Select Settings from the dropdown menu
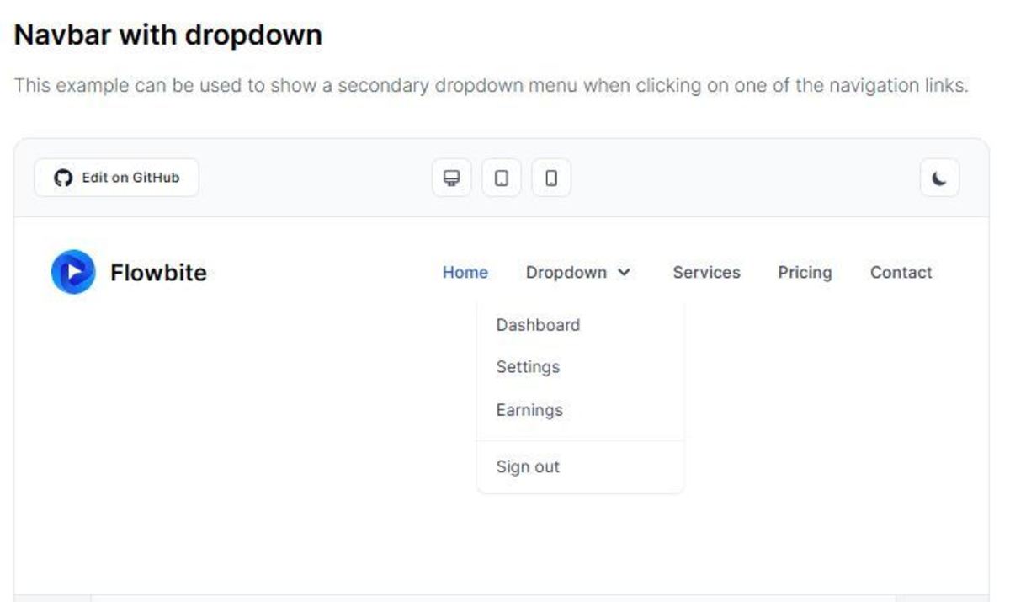This screenshot has height=602, width=1010. click(528, 367)
